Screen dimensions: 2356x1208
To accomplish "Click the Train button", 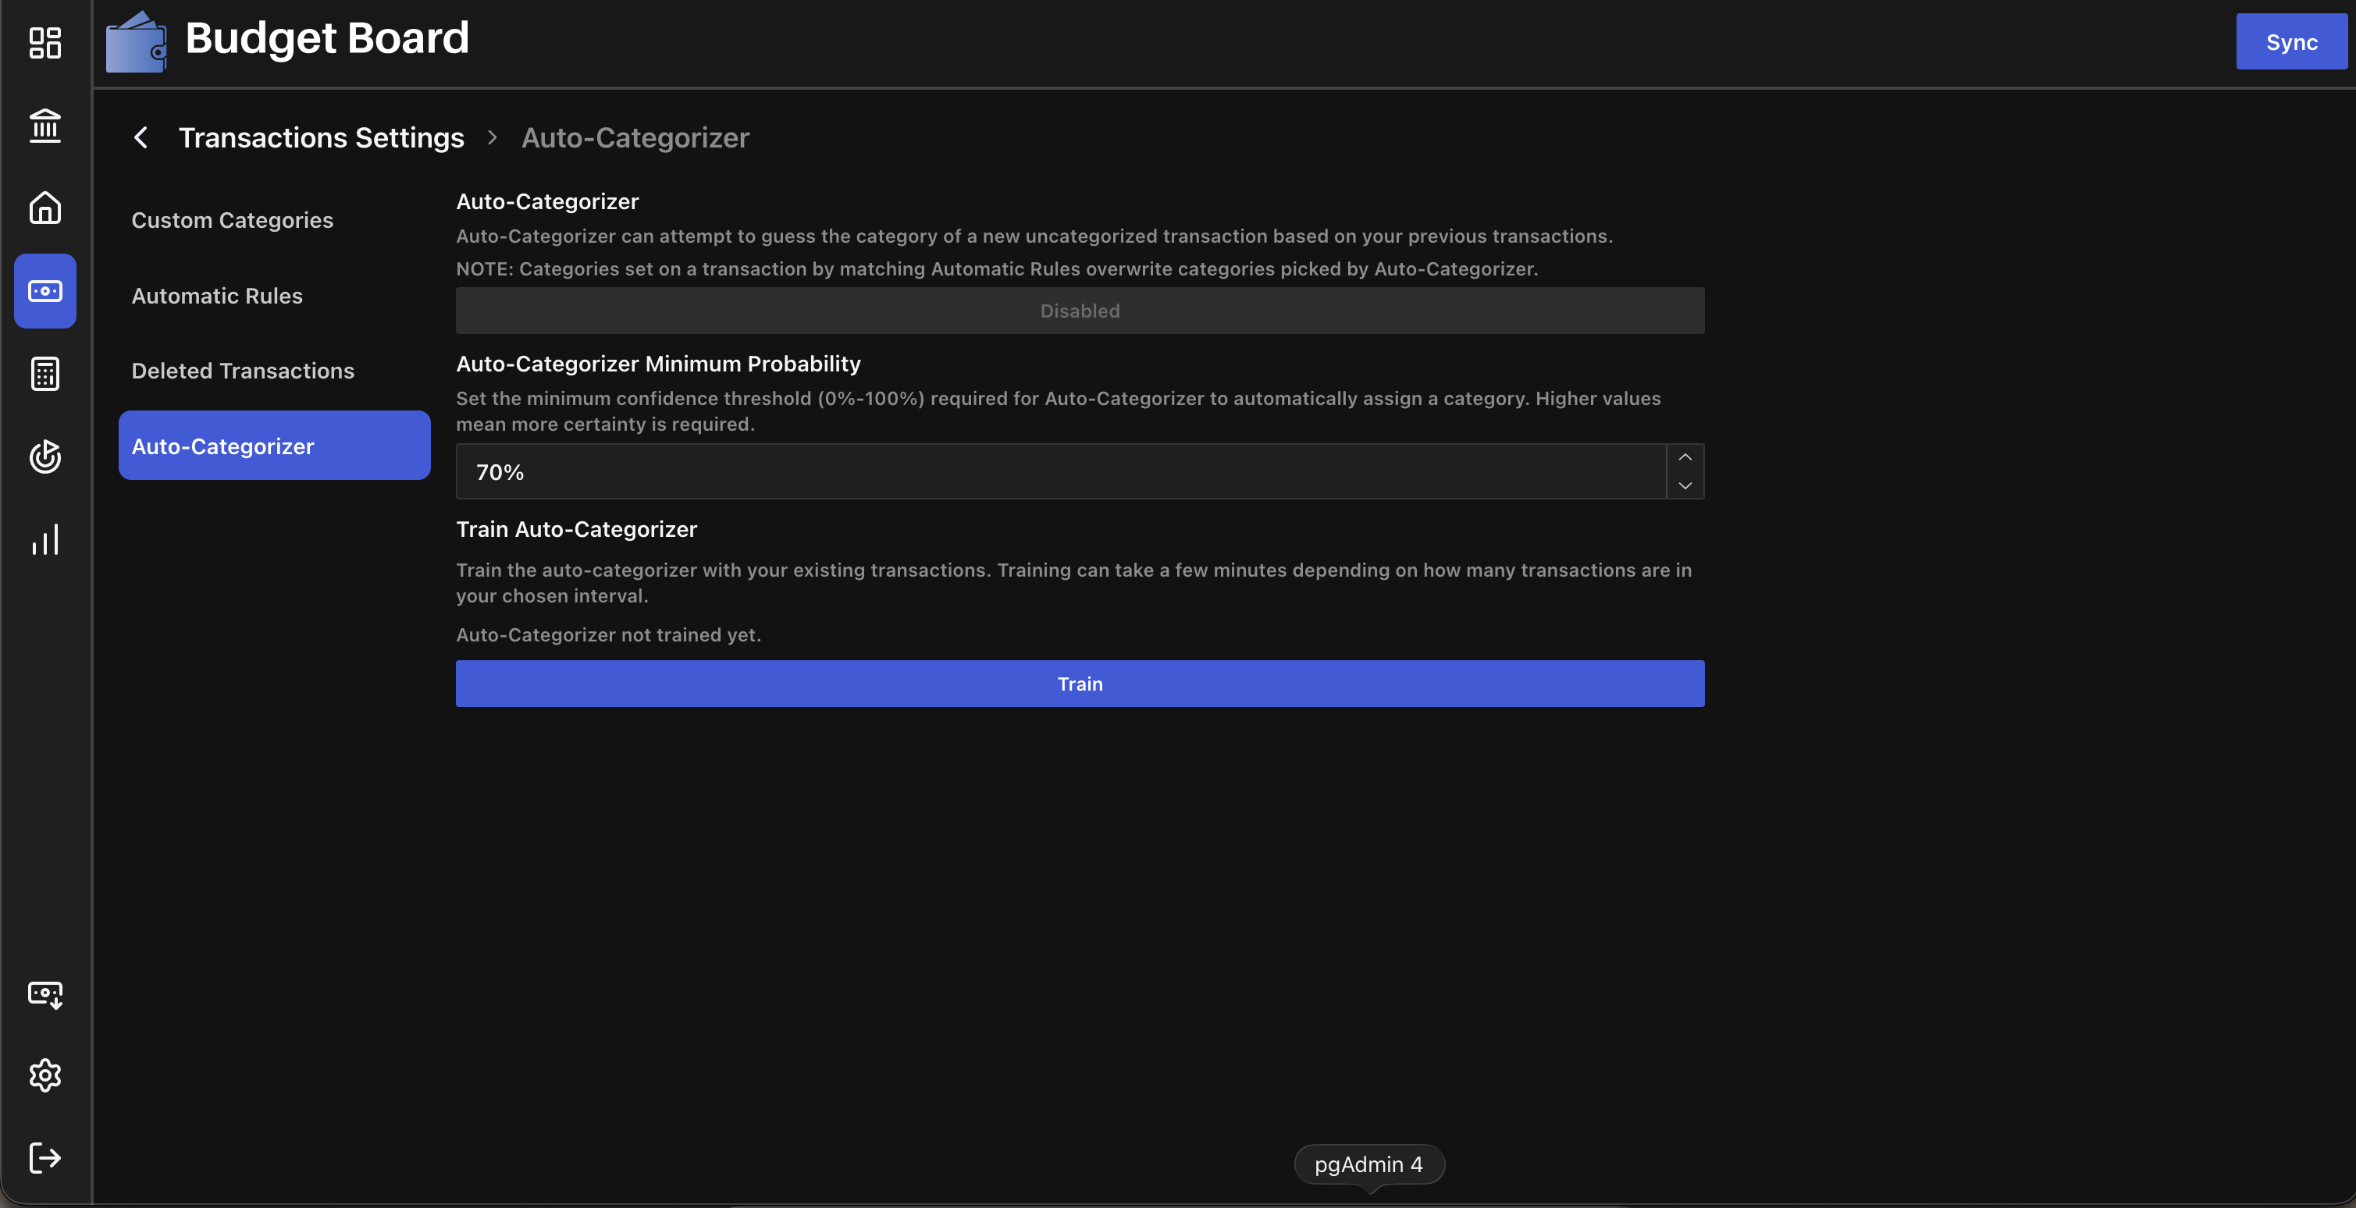I will (1079, 683).
